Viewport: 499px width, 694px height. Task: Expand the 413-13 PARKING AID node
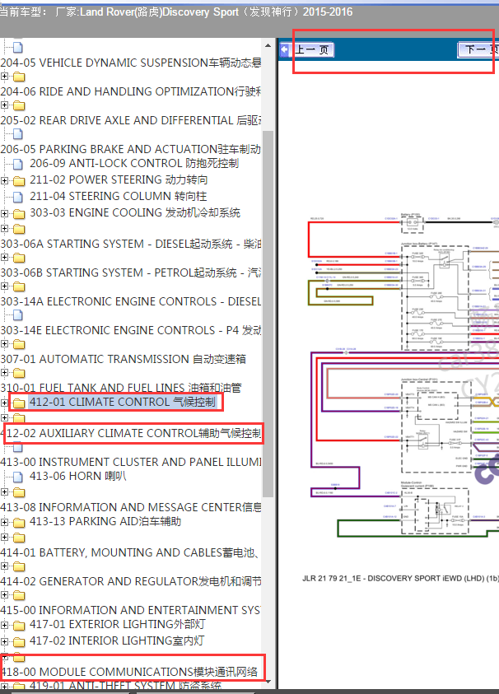(x=4, y=522)
